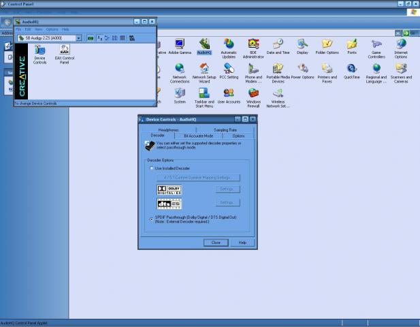Open Game Controllers
The width and height of the screenshot is (420, 327).
click(x=376, y=49)
